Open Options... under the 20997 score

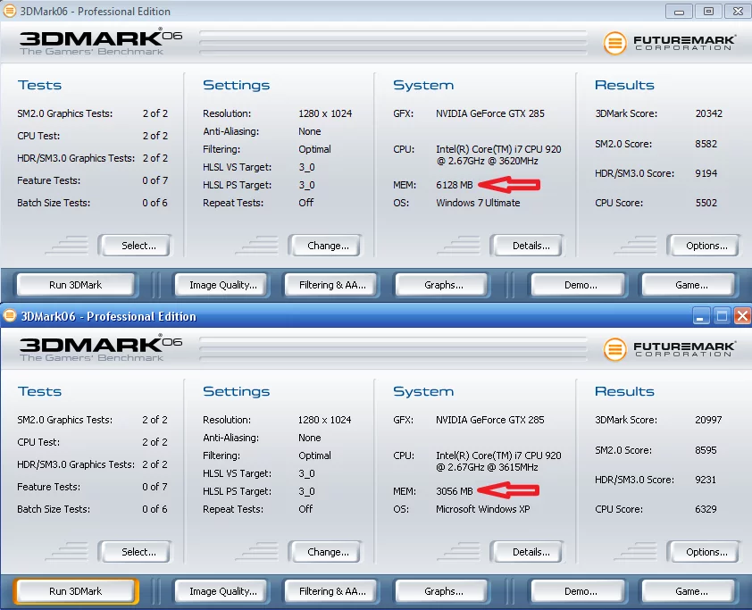click(704, 552)
